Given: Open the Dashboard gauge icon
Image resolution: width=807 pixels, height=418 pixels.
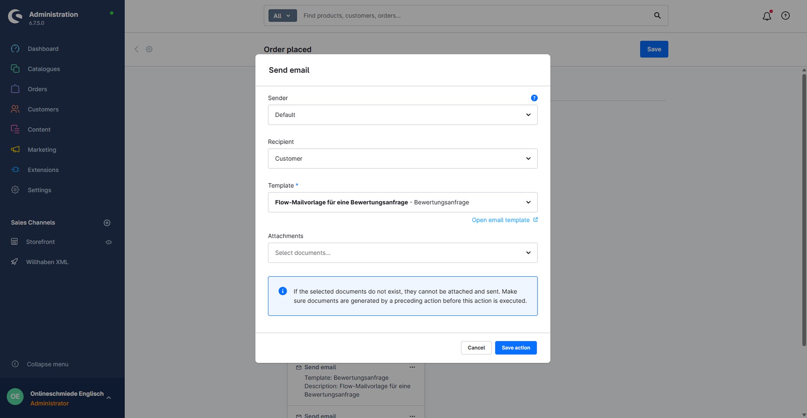Looking at the screenshot, I should [15, 48].
